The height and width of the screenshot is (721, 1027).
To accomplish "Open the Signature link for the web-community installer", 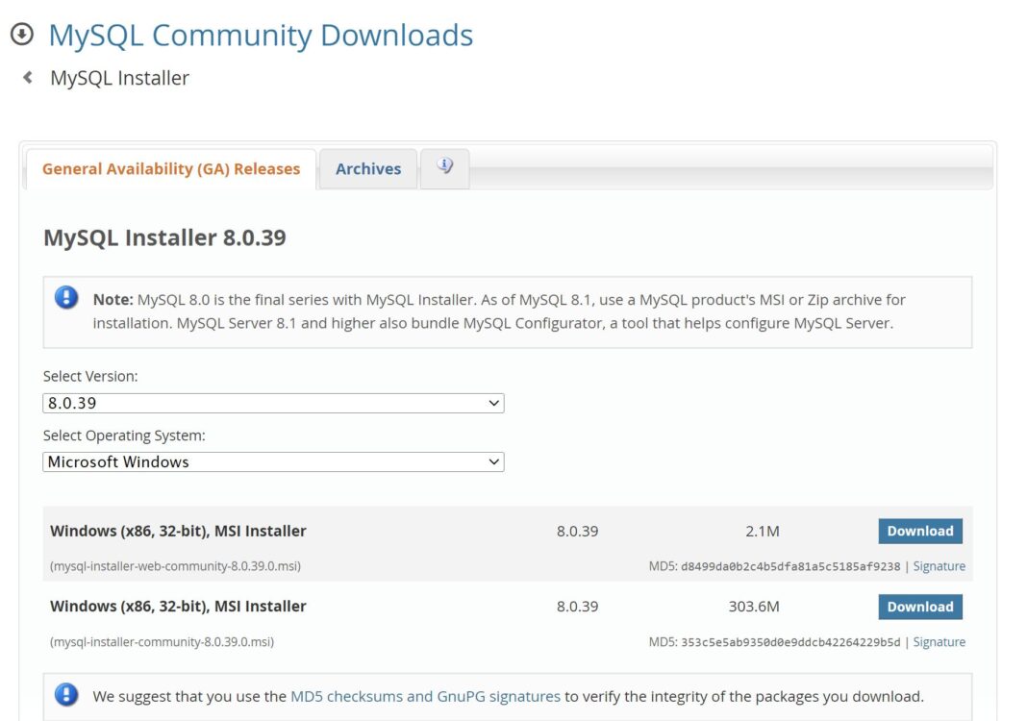I will tap(939, 566).
